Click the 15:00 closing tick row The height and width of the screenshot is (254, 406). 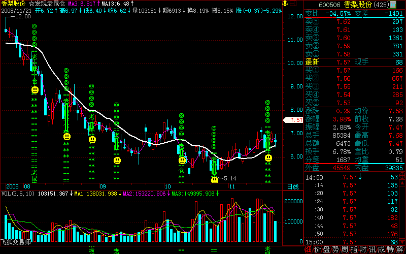coord(352,242)
